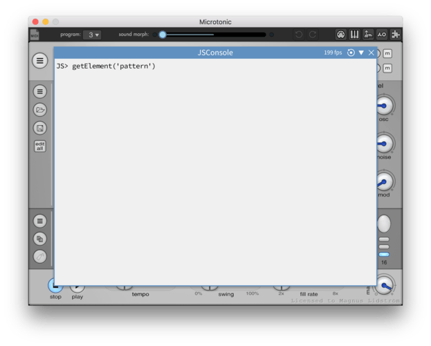431x346 pixels.
Task: Click the osc level knob
Action: coord(384,106)
